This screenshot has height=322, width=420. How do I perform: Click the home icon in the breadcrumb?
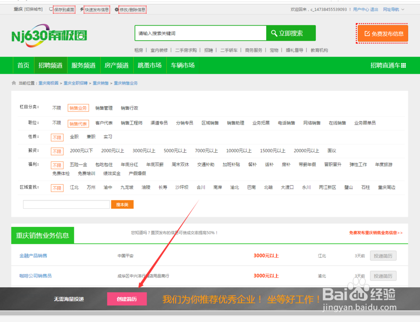[13, 83]
